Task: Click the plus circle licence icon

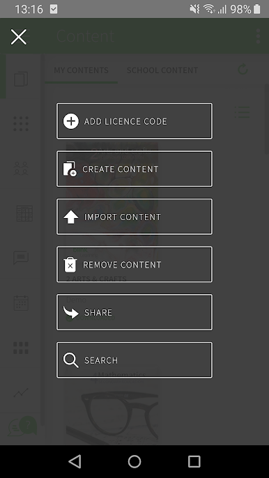Action: [71, 121]
